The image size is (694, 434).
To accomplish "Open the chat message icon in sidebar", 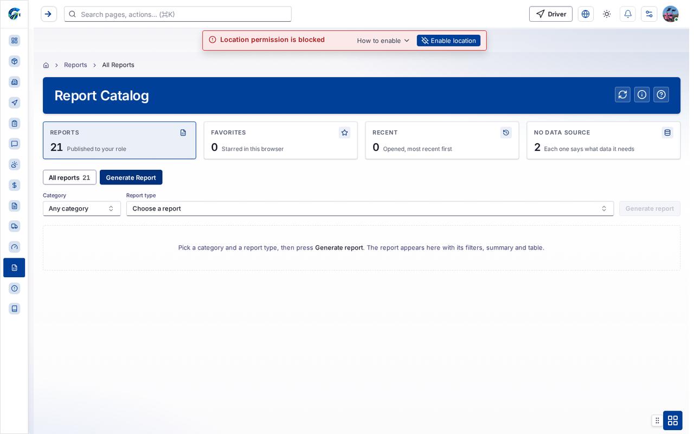I will click(15, 144).
